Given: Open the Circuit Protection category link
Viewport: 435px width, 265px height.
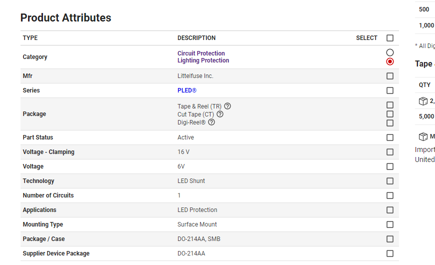Looking at the screenshot, I should pos(201,53).
